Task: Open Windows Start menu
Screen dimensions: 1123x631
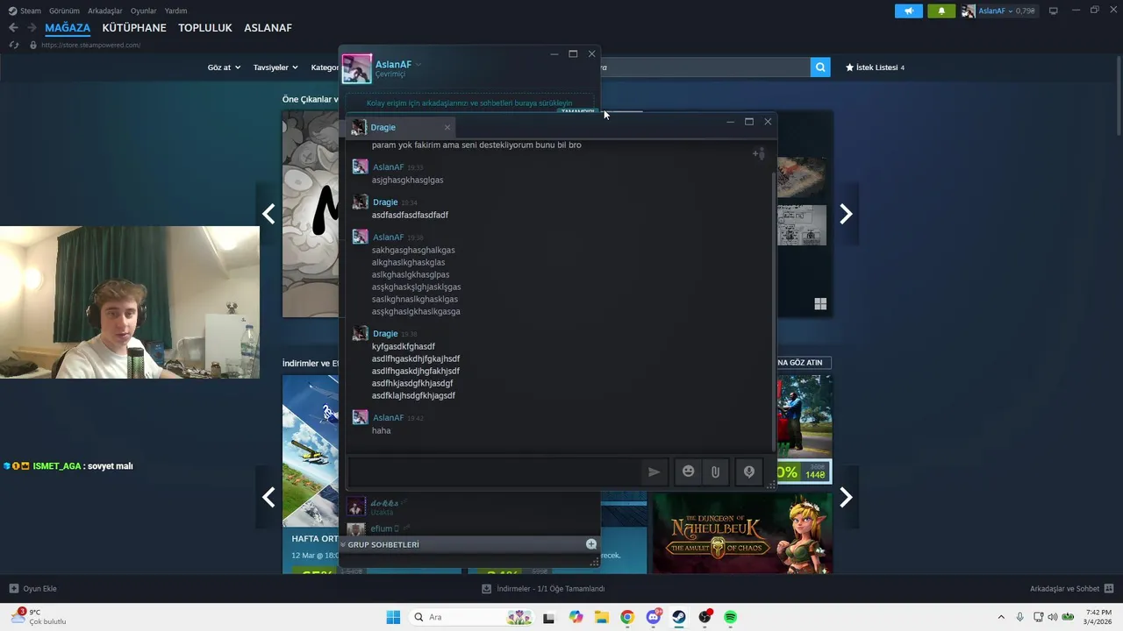Action: (x=393, y=617)
